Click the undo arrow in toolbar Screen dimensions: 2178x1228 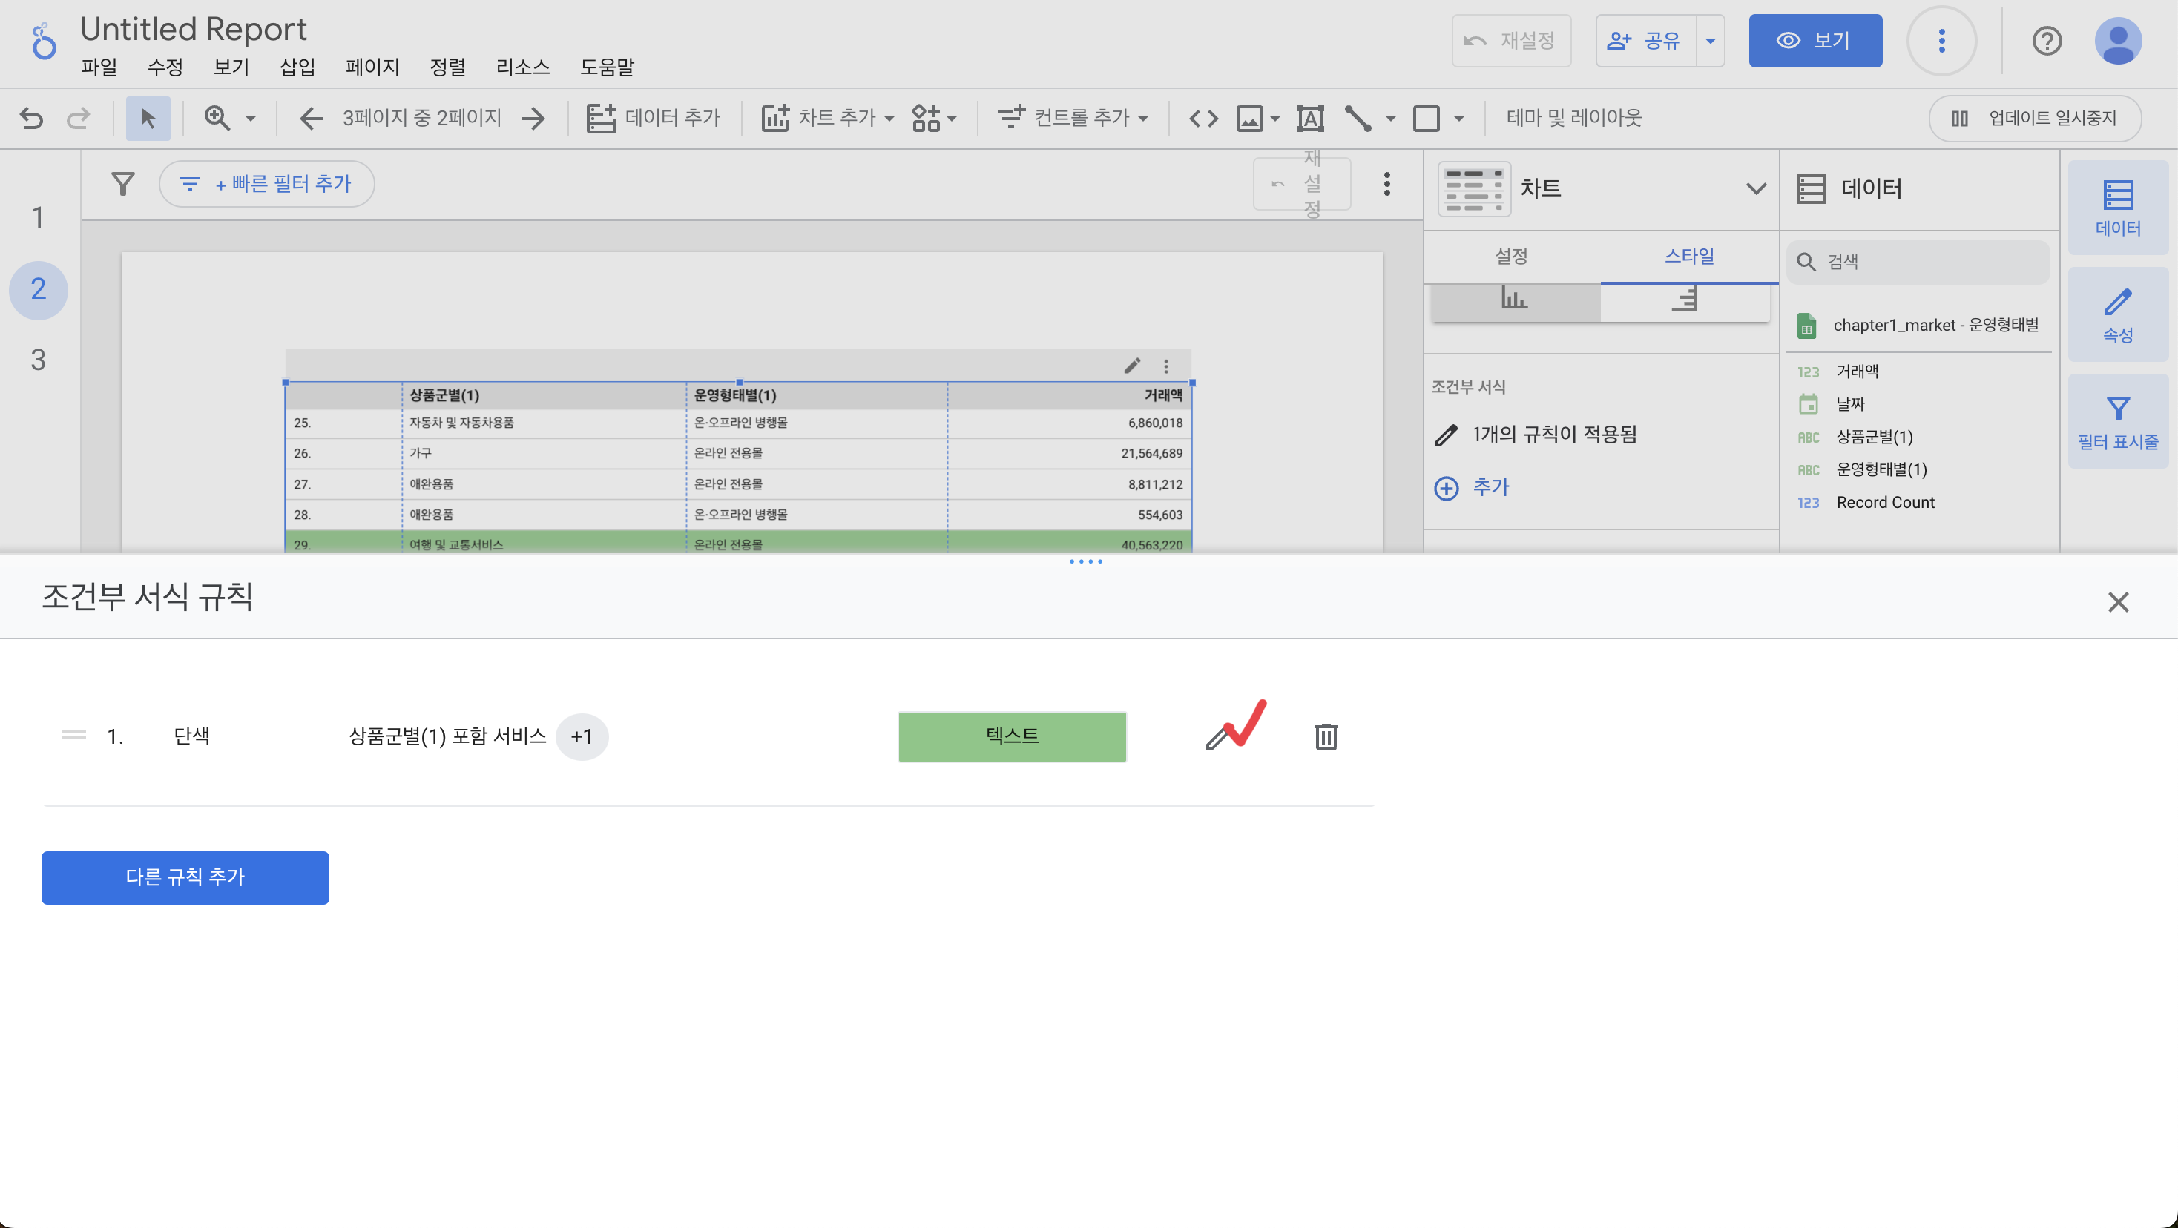[31, 119]
